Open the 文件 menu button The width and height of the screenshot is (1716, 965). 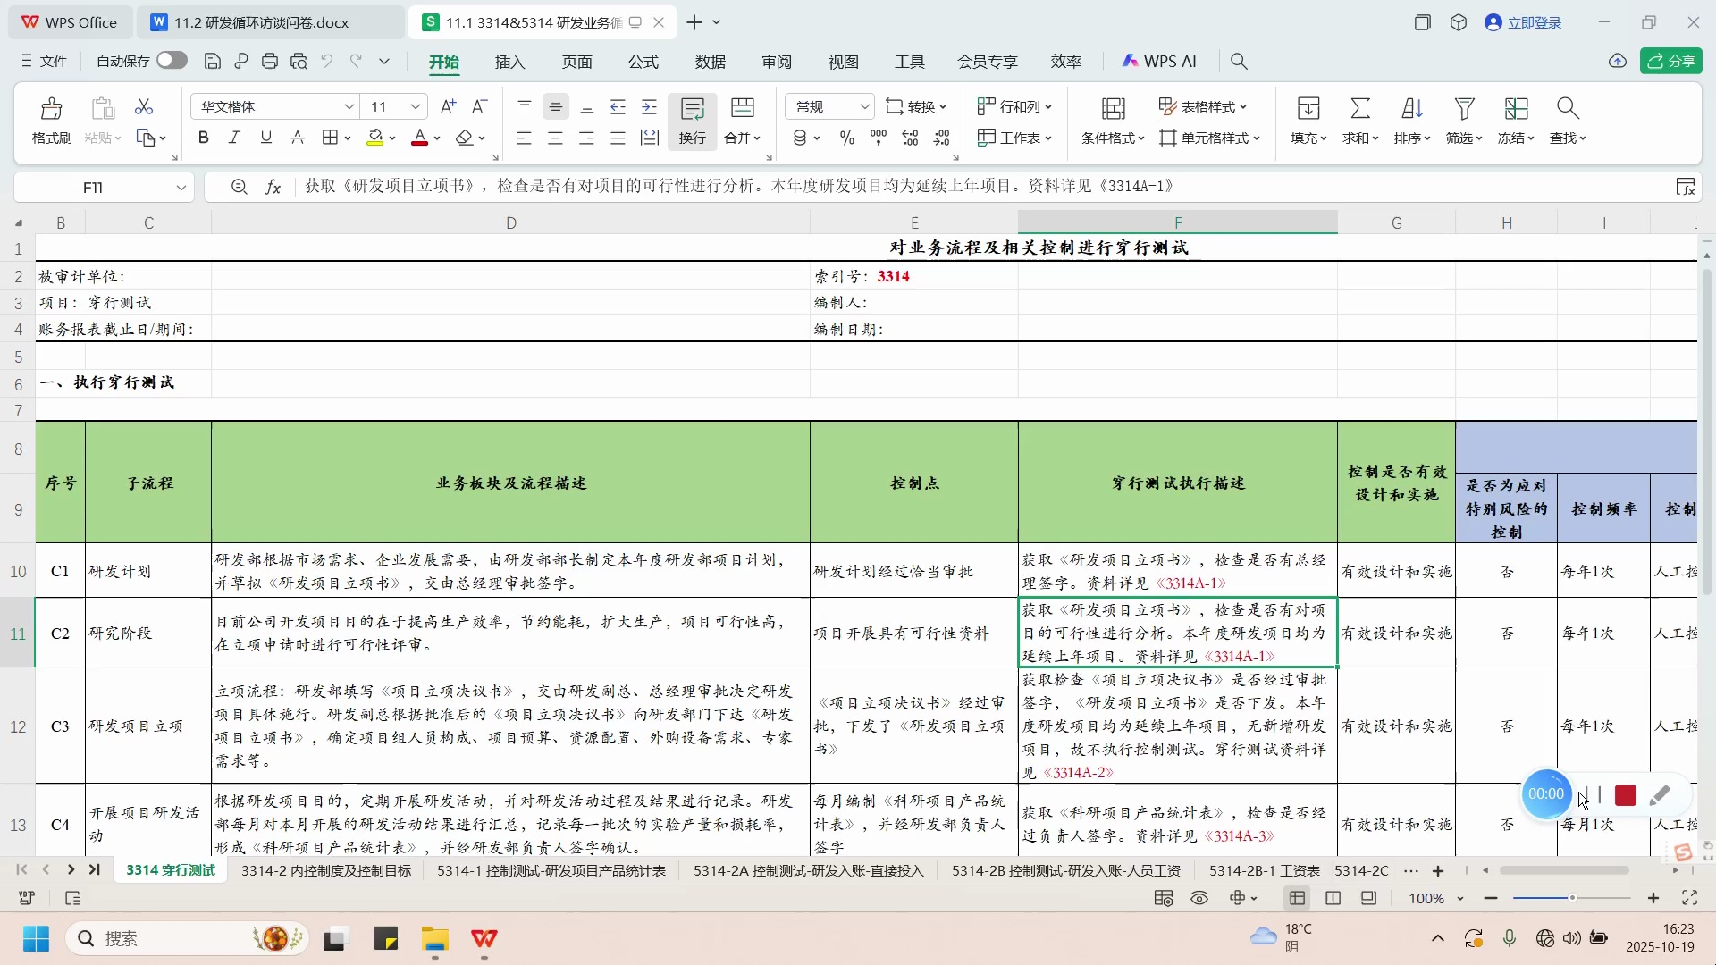(x=44, y=61)
